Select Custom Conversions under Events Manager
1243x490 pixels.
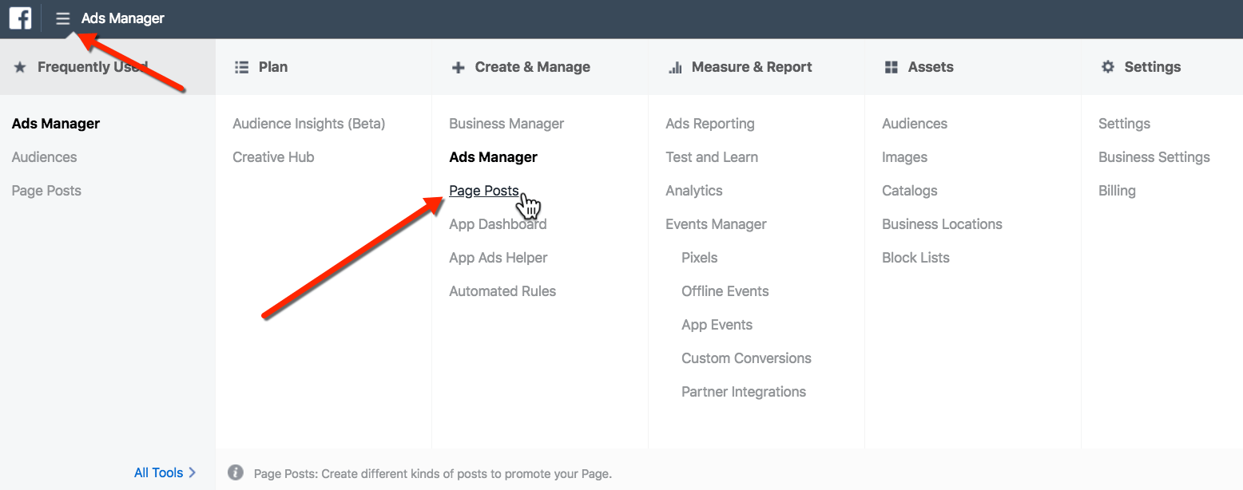point(746,358)
